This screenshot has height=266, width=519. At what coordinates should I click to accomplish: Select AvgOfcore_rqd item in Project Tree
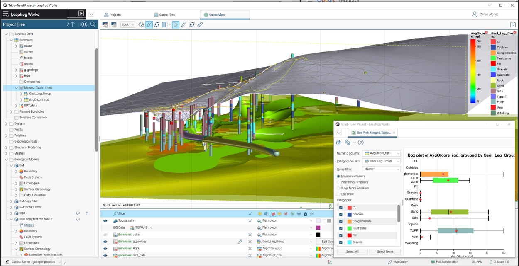click(39, 99)
